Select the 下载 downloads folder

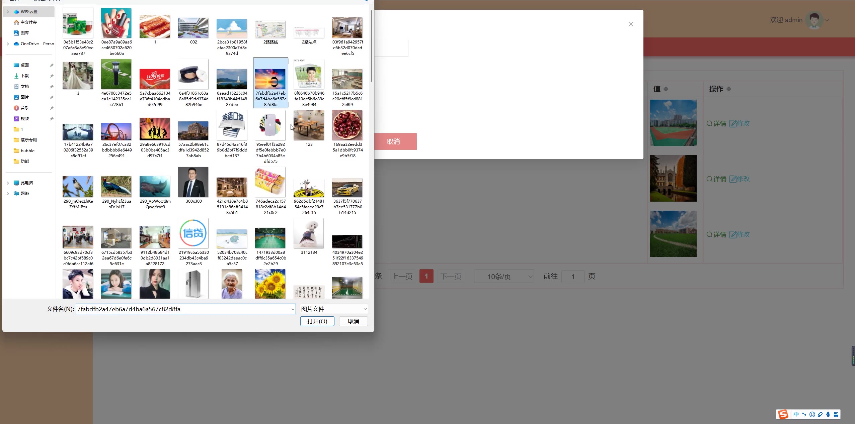tap(25, 76)
